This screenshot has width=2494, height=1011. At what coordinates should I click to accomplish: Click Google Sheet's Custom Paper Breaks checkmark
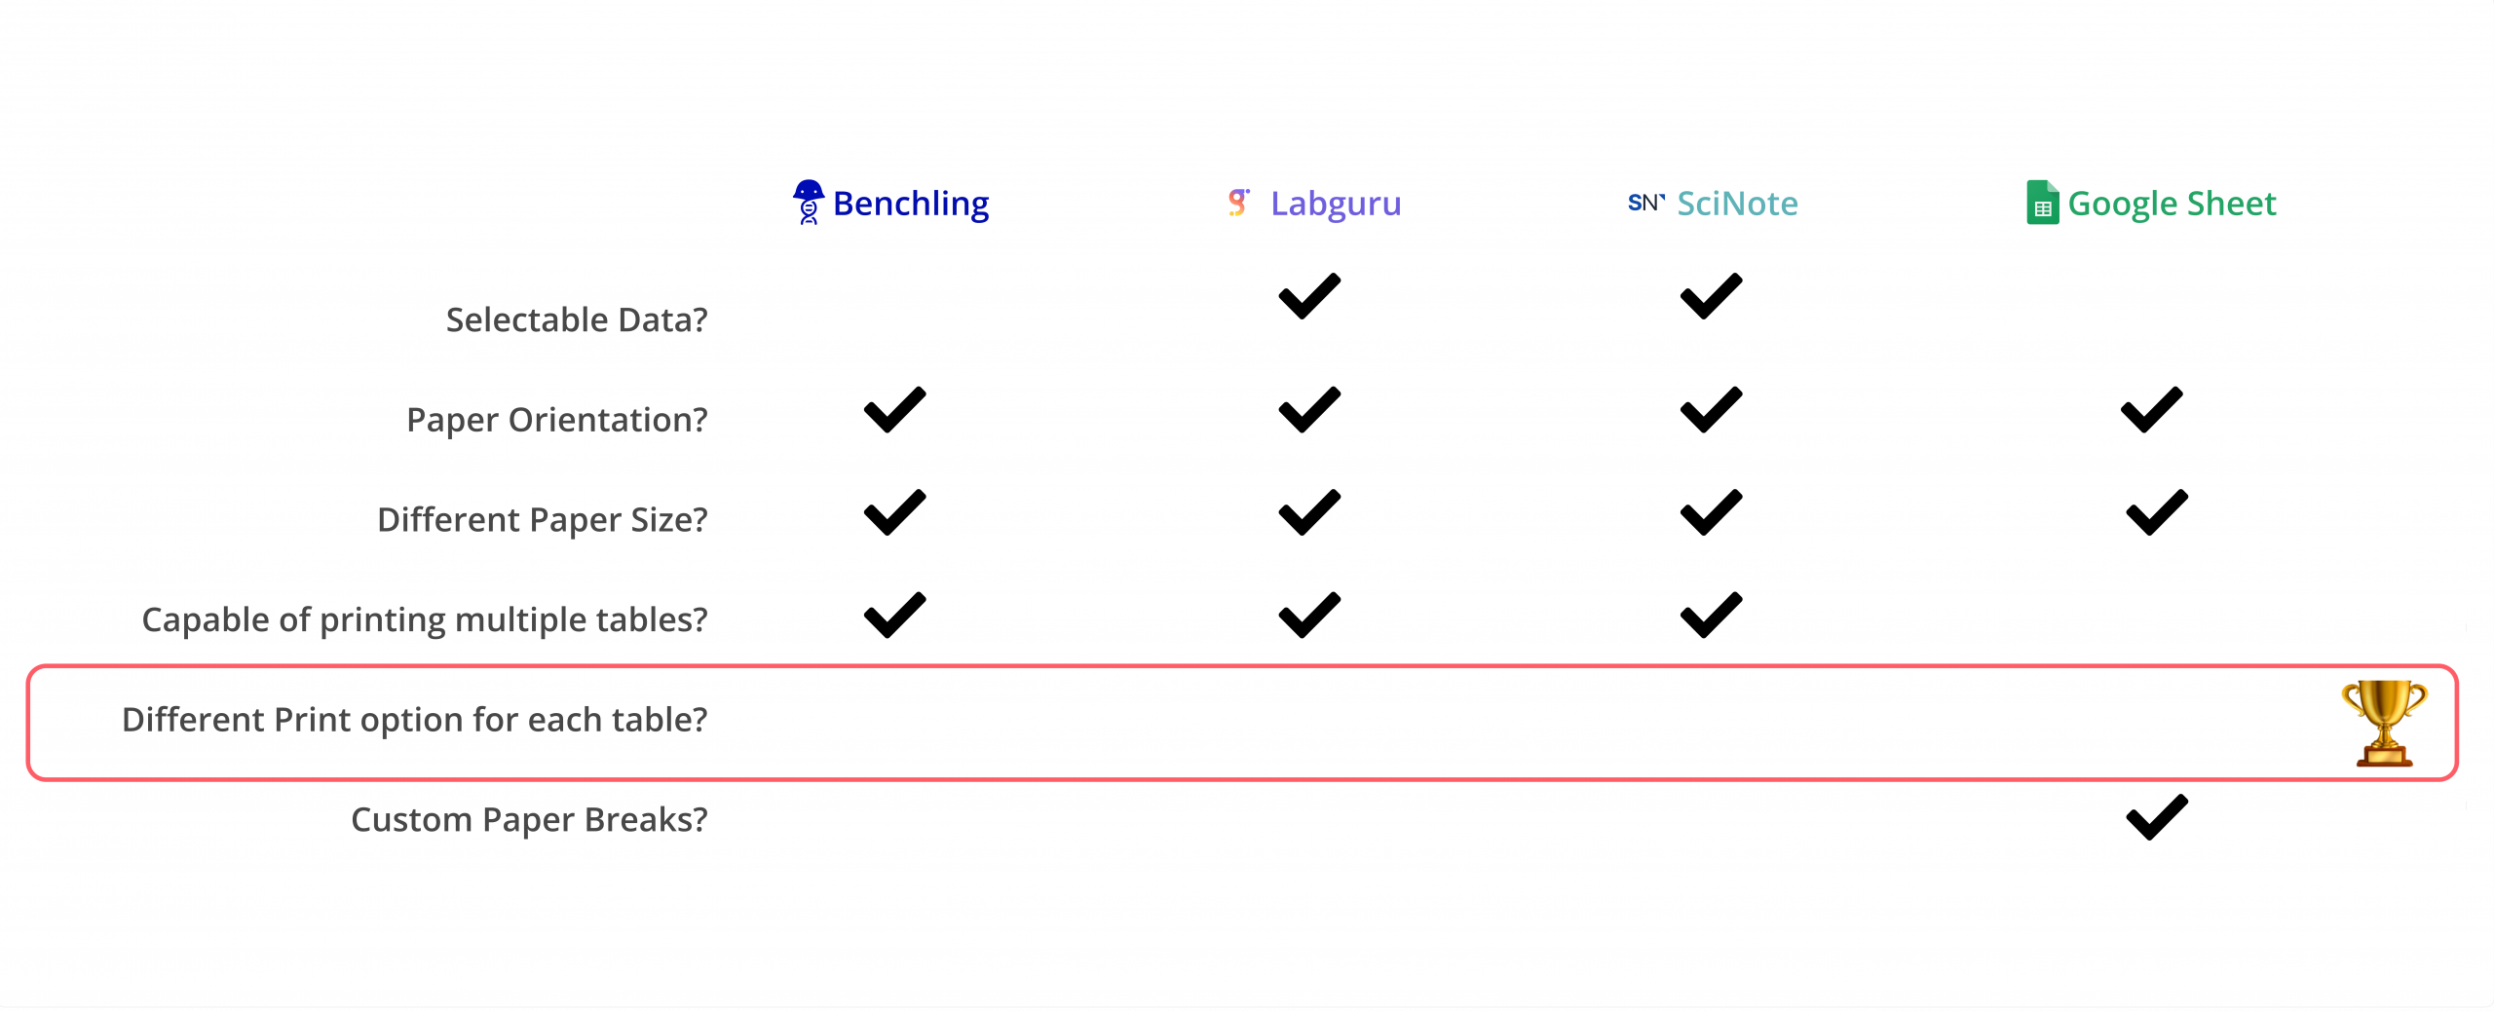tap(2156, 817)
